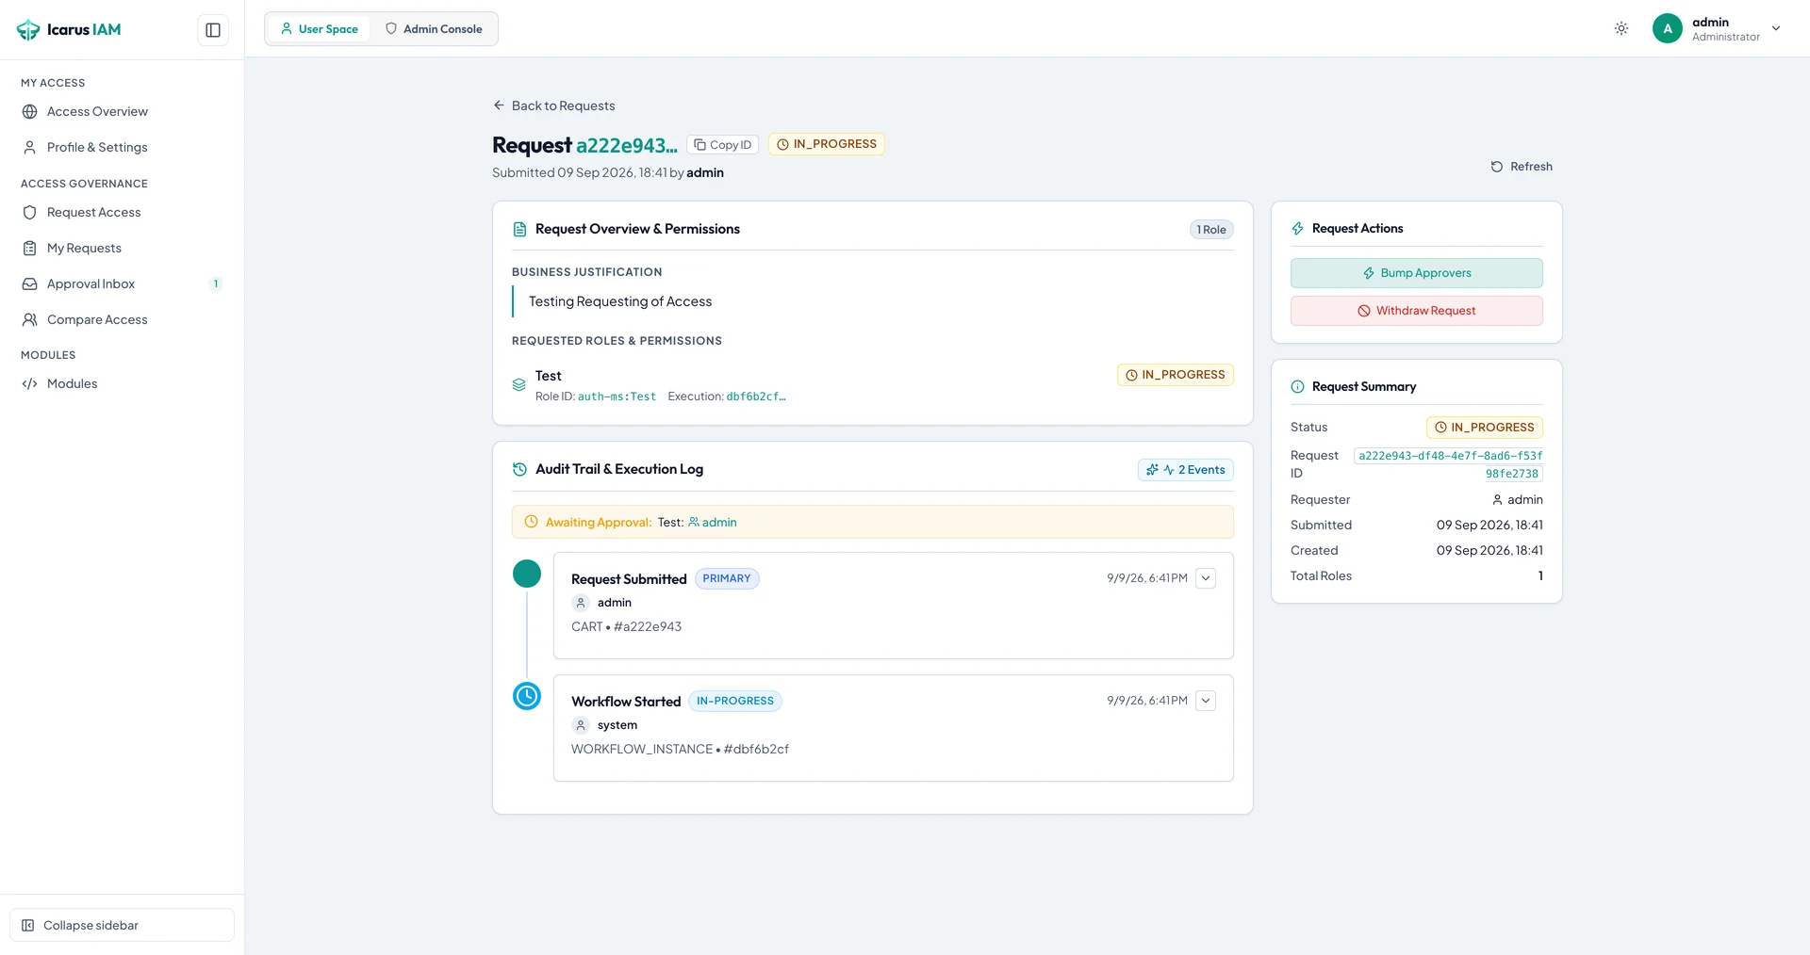The height and width of the screenshot is (955, 1810).
Task: Expand the Workflow Started event
Action: point(1206,701)
